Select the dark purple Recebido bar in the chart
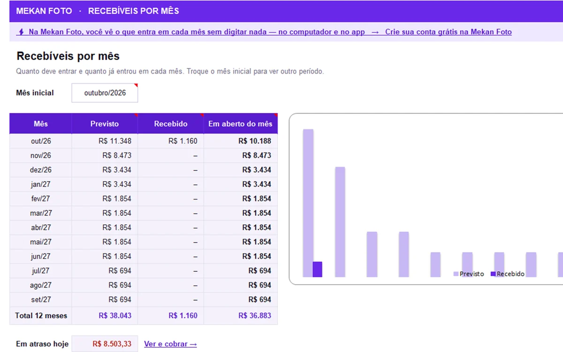Image resolution: width=563 pixels, height=352 pixels. [317, 269]
